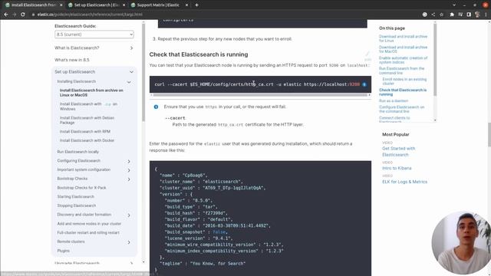Close the Install Elasticsearch tab
The width and height of the screenshot is (491, 276).
[61, 5]
